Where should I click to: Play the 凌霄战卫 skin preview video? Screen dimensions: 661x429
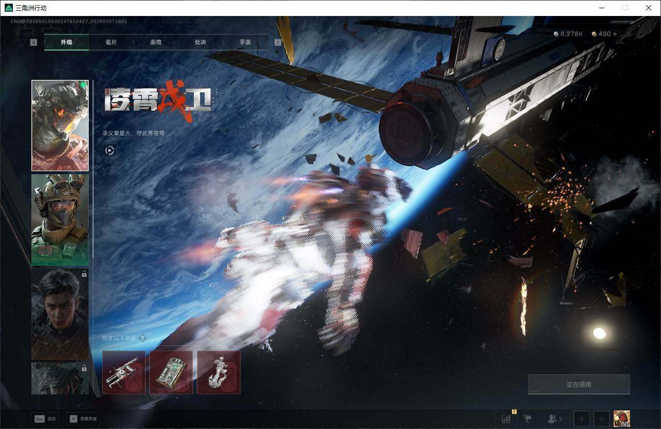[x=109, y=150]
